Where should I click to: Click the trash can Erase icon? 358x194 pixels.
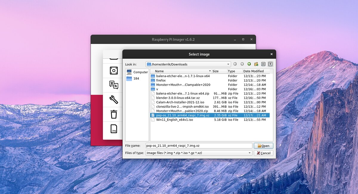114,114
